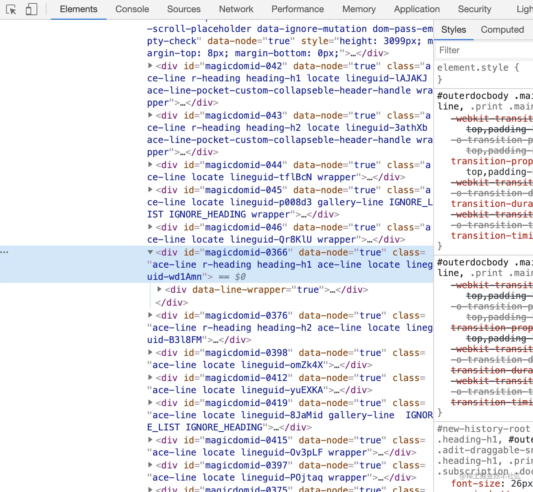The width and height of the screenshot is (533, 492).
Task: Click the ".adit-draggable-sn" selector text
Action: pyautogui.click(x=485, y=450)
